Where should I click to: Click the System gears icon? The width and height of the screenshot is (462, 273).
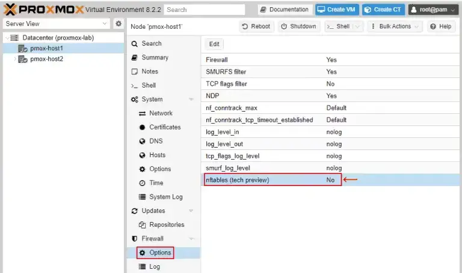(134, 100)
